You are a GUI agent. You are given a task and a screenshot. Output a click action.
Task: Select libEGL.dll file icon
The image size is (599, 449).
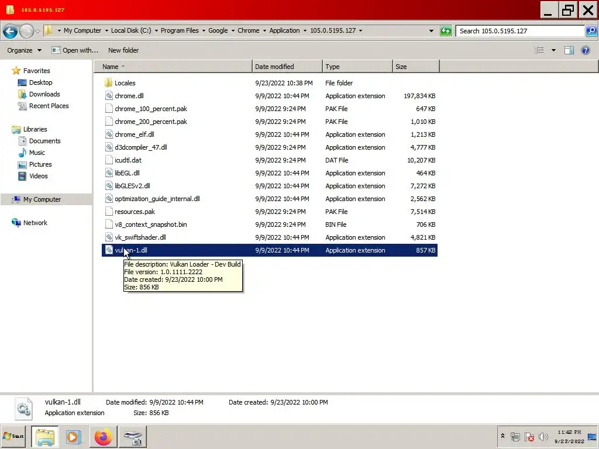(109, 173)
